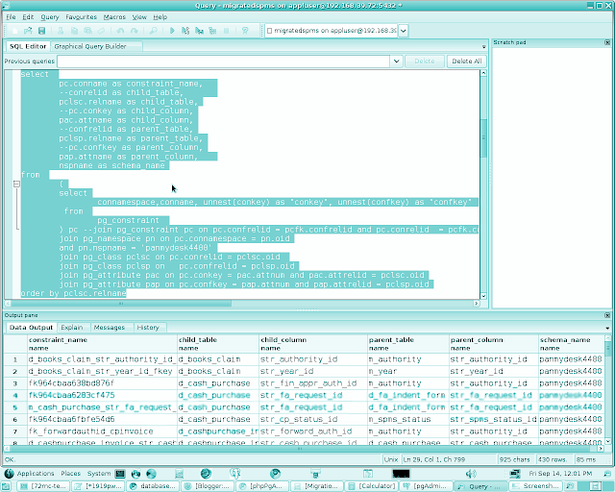
Task: Click the show desktop icon on the taskbar
Action: pos(7,486)
